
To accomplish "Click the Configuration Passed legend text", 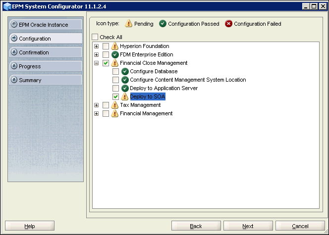I will pyautogui.click(x=193, y=24).
